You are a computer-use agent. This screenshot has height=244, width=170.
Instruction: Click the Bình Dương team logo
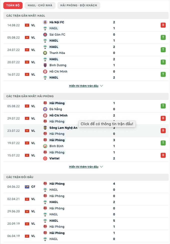(45, 65)
